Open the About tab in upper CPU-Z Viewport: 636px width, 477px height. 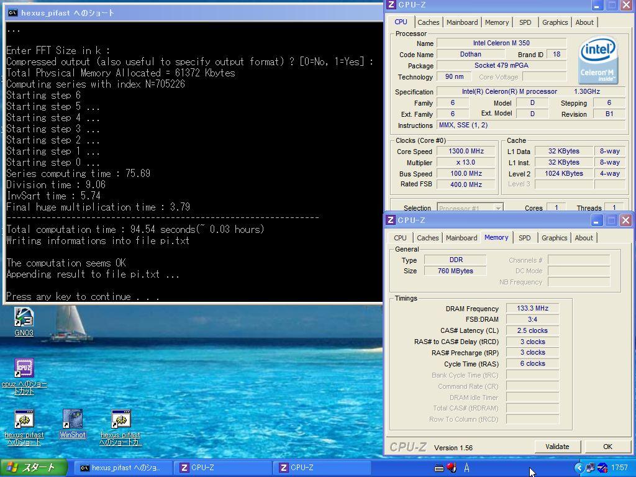point(584,22)
